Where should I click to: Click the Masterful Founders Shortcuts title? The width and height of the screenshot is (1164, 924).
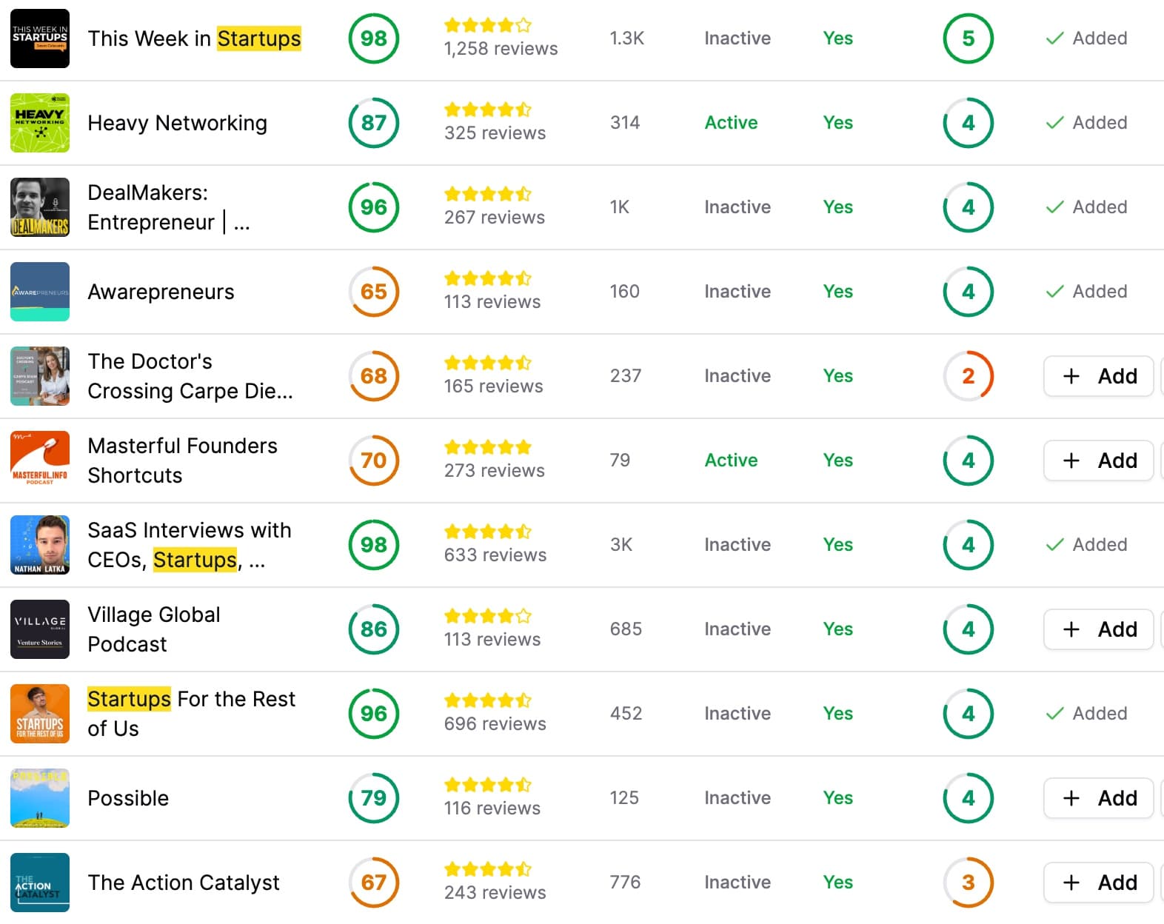pyautogui.click(x=182, y=461)
